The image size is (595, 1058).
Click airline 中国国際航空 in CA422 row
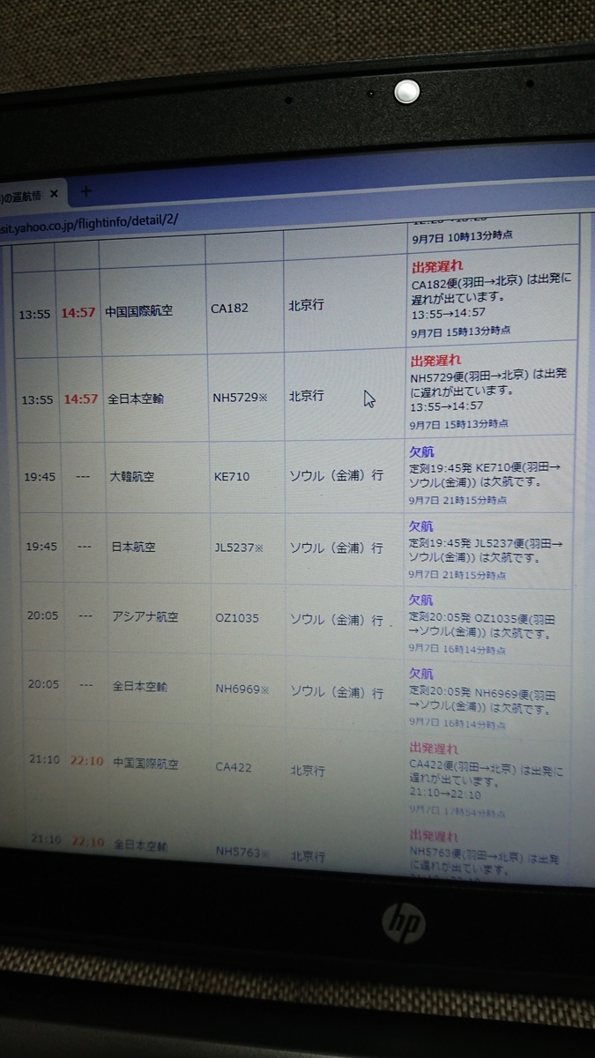click(145, 763)
